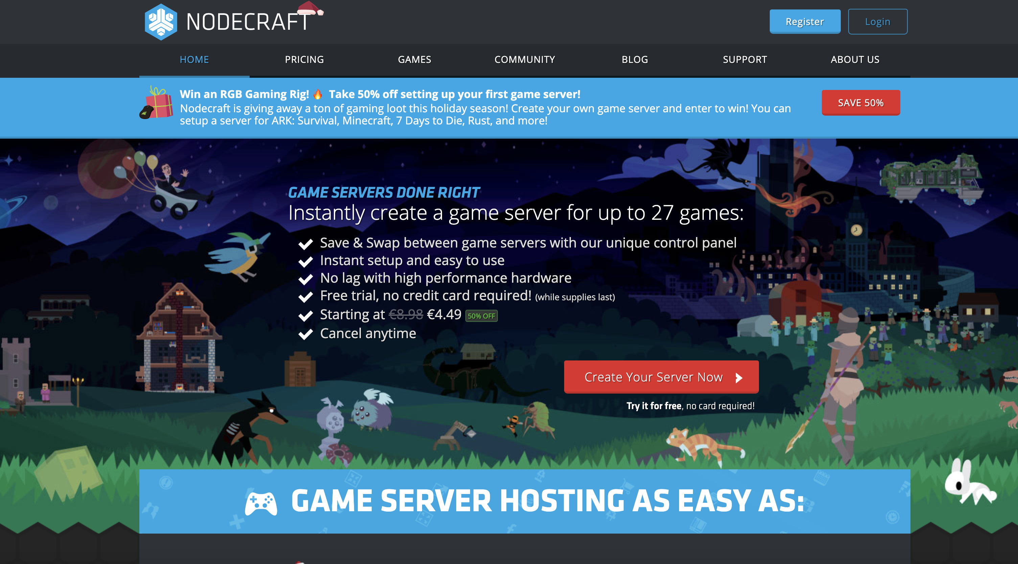Click the fire emoji in the banner headline
The height and width of the screenshot is (564, 1018).
point(318,94)
